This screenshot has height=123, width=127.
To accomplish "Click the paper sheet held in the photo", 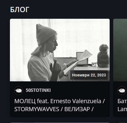I will 78,62.
